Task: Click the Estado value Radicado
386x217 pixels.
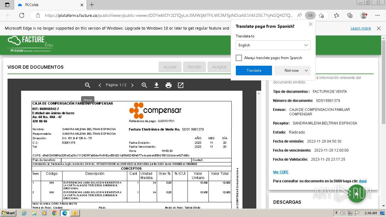Action: [x=297, y=132]
